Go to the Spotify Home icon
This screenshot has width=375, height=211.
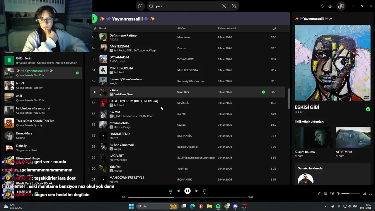click(x=140, y=6)
